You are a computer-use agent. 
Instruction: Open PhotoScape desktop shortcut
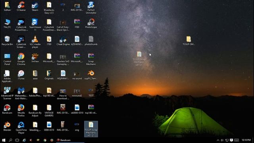(91, 23)
